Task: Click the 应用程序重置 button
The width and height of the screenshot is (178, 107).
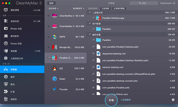Action: [119, 9]
